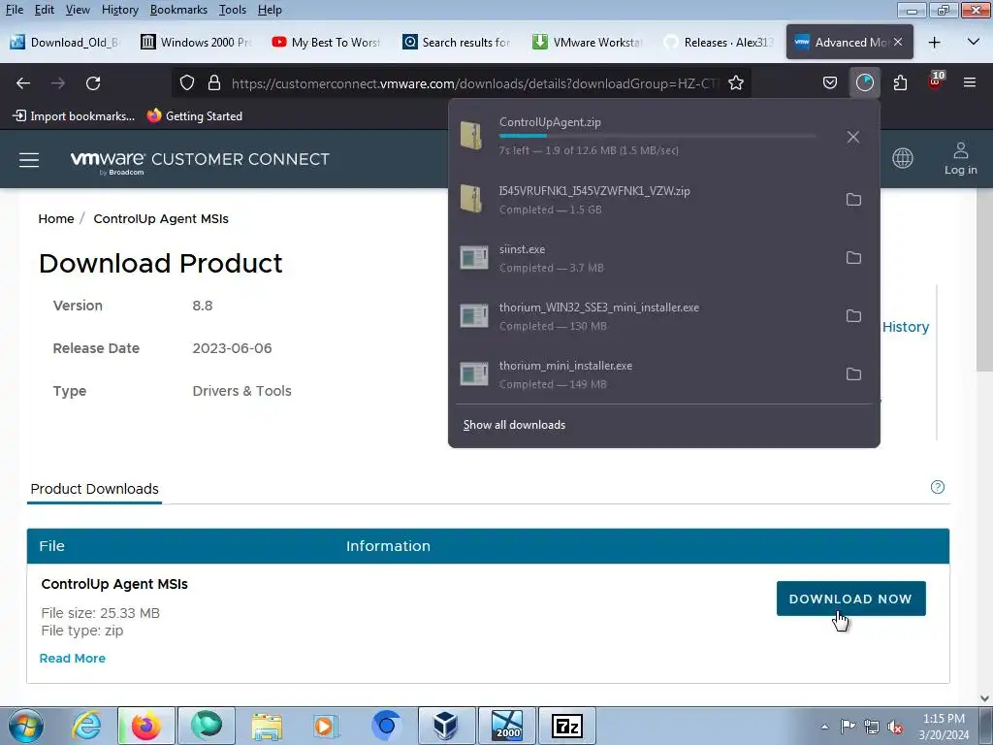Open VirtualBox cube icon on taskbar
Viewport: 993px width, 745px height.
[446, 726]
